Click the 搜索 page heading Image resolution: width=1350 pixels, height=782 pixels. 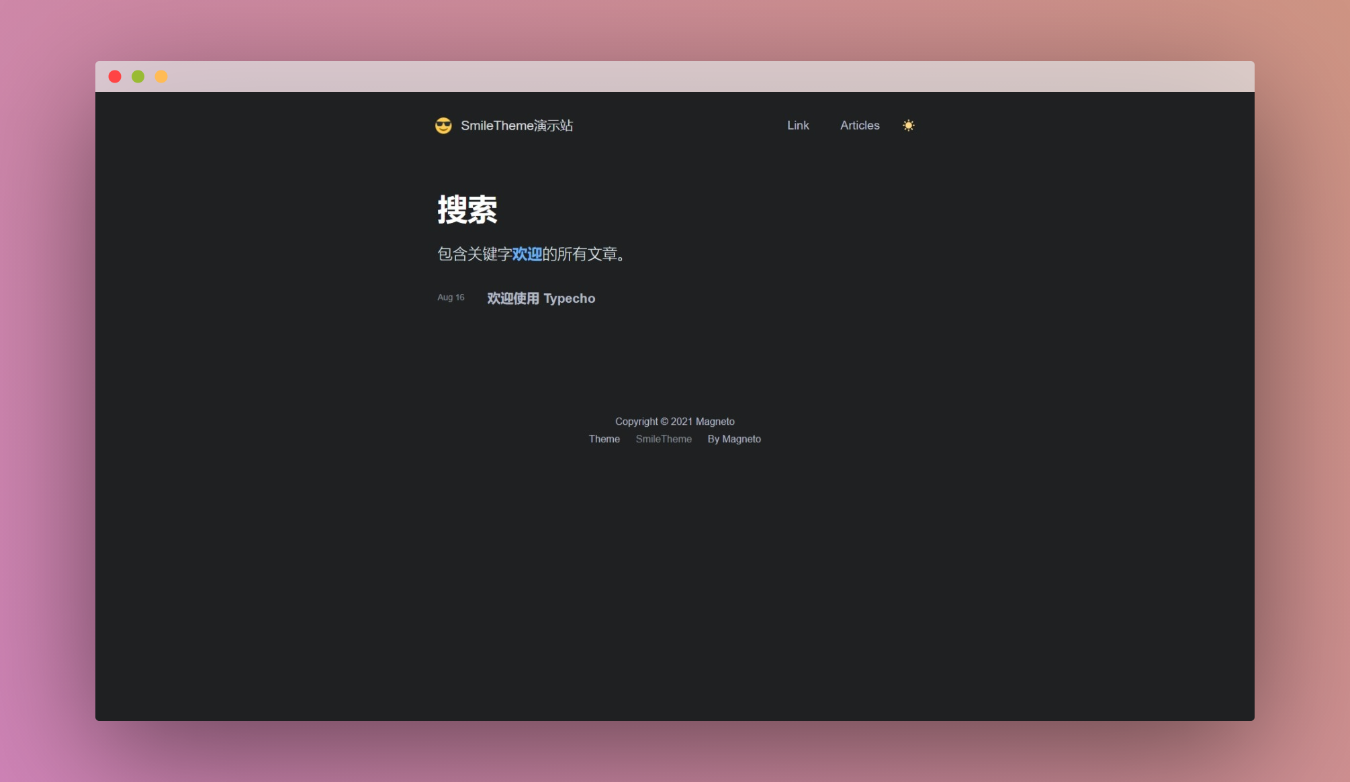467,210
